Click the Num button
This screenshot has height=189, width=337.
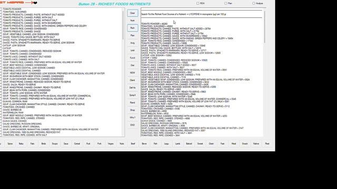point(132,20)
